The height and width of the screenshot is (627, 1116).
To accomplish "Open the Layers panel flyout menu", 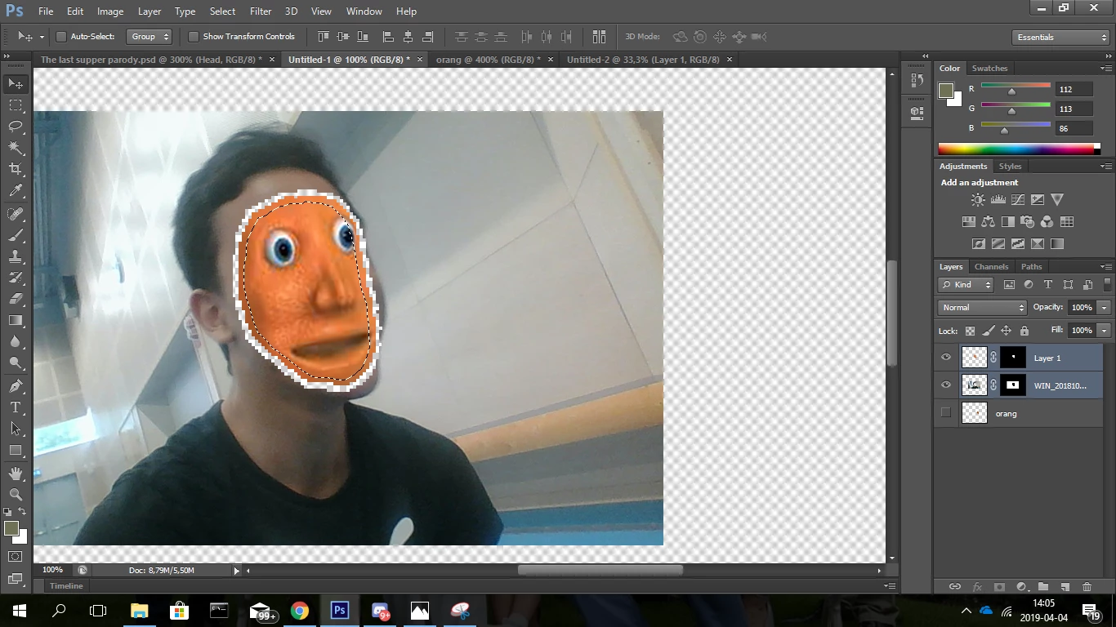I will (1105, 267).
